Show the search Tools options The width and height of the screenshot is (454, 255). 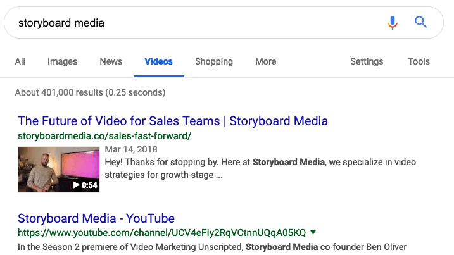point(419,61)
